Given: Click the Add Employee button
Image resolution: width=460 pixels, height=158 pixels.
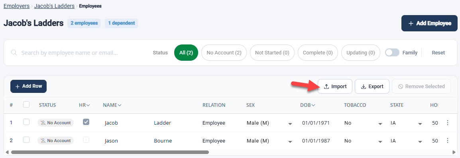Looking at the screenshot, I should click(x=429, y=23).
